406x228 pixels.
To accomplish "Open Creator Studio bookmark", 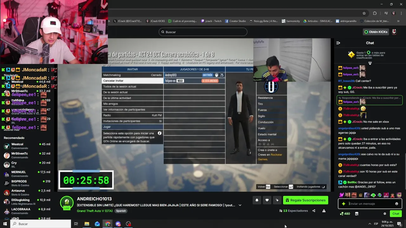I will coord(235,21).
